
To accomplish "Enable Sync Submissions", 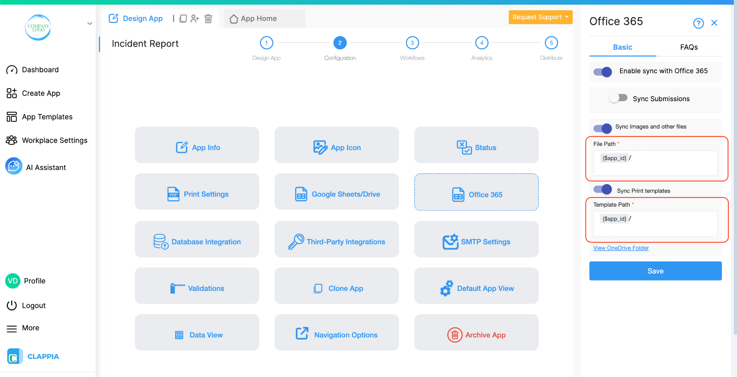I will [618, 98].
